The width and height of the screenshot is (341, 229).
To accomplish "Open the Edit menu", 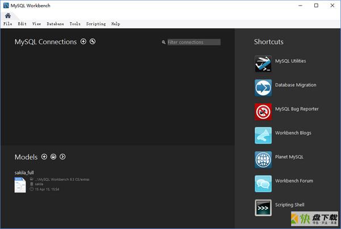I will (22, 24).
